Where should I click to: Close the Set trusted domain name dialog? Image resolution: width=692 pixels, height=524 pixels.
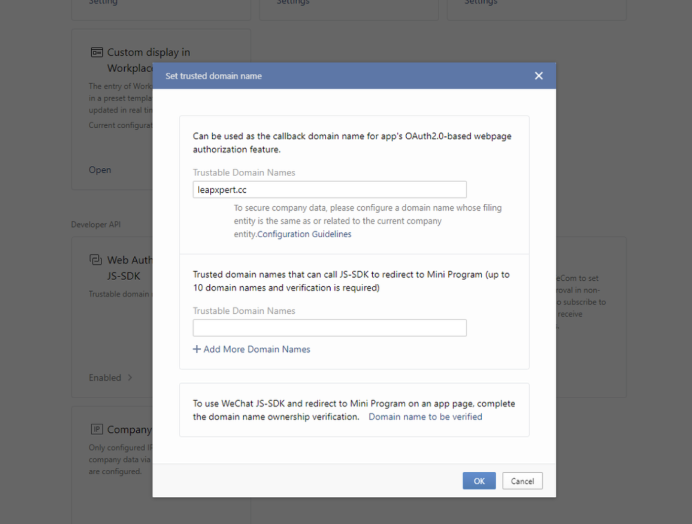(x=538, y=76)
